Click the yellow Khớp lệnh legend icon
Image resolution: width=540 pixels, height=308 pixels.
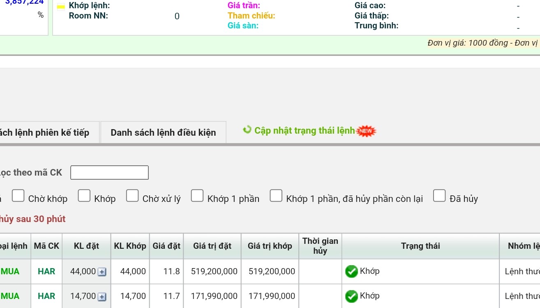[61, 7]
